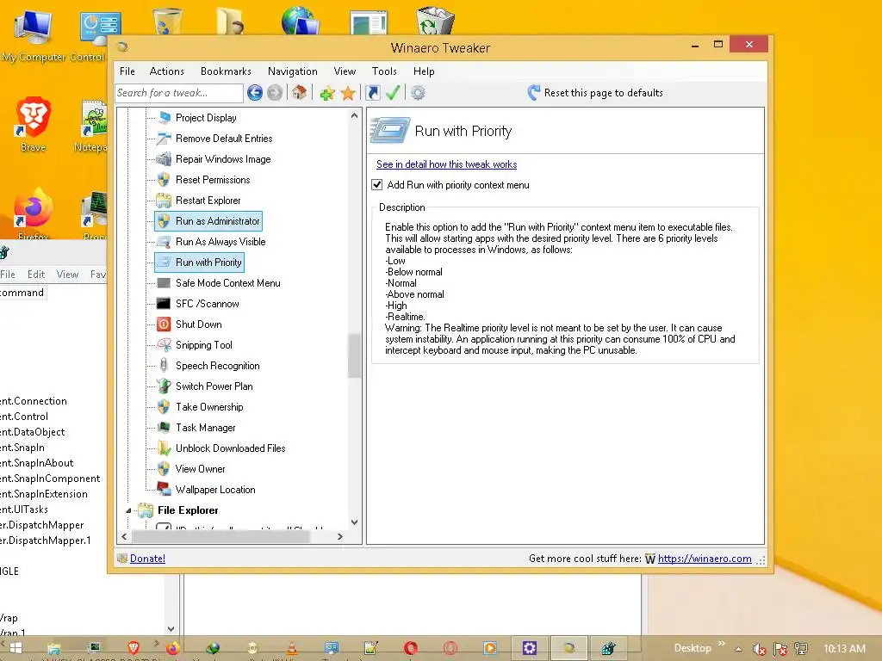Image resolution: width=882 pixels, height=661 pixels.
Task: Click the Donate! link
Action: pyautogui.click(x=147, y=559)
